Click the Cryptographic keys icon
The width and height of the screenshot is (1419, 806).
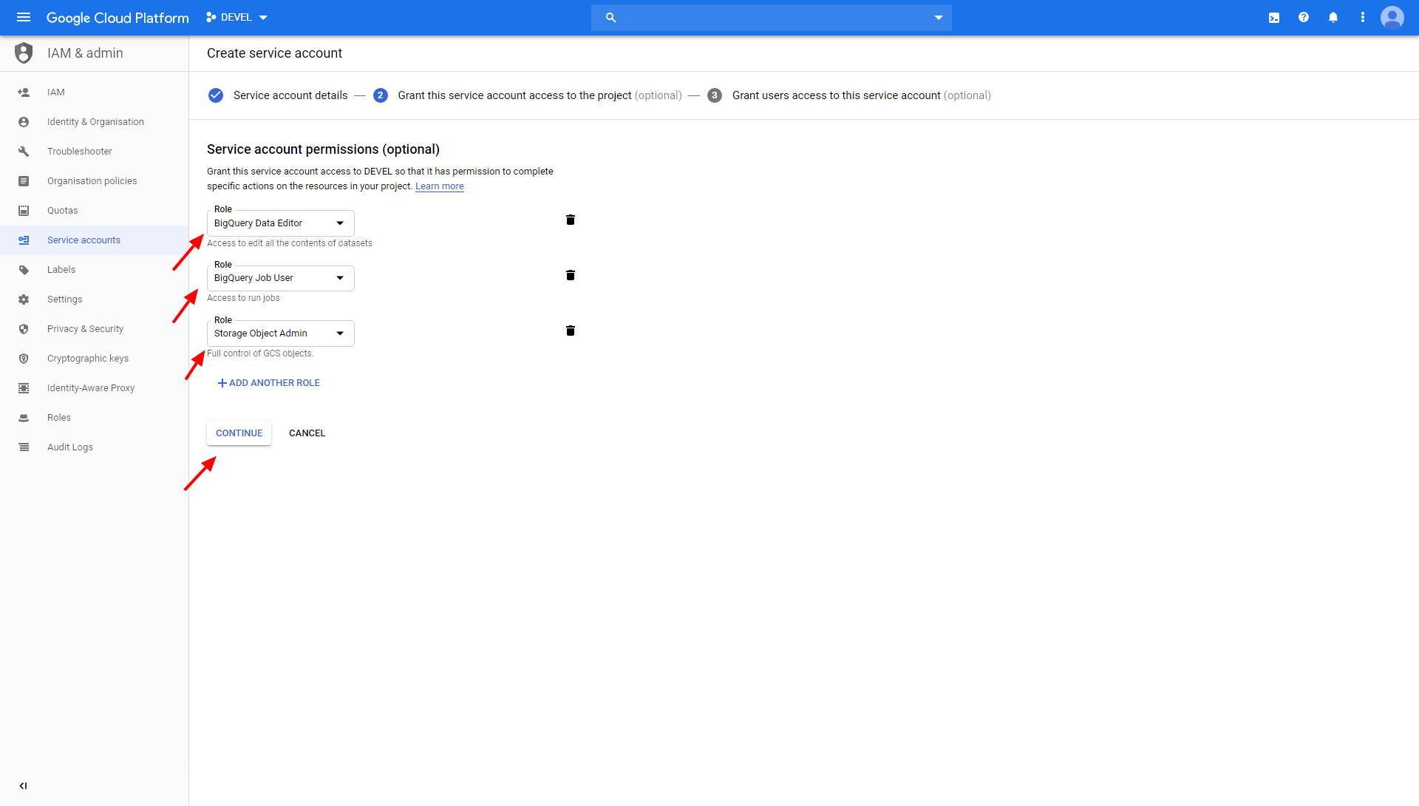pyautogui.click(x=24, y=359)
